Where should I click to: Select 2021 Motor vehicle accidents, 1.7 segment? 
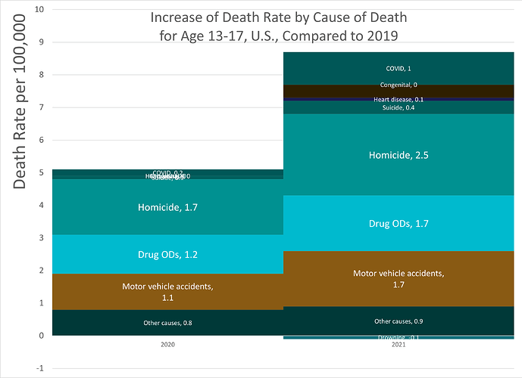[399, 279]
